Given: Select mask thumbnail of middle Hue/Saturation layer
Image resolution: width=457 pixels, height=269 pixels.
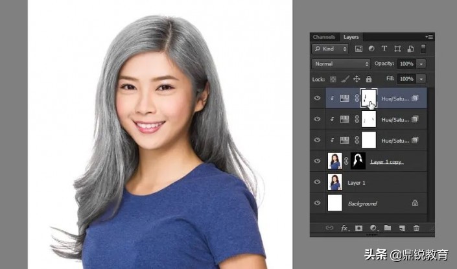Looking at the screenshot, I should click(x=369, y=119).
